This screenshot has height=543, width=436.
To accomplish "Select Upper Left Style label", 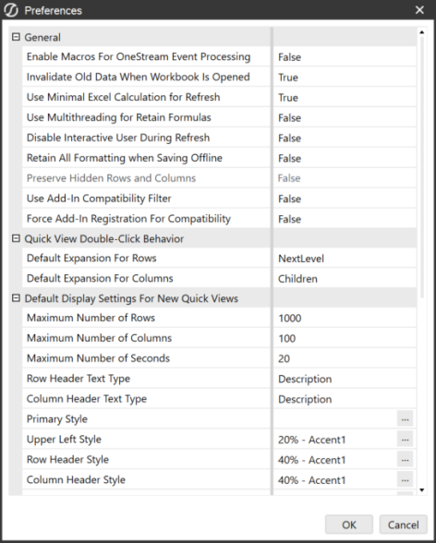I will pyautogui.click(x=64, y=440).
